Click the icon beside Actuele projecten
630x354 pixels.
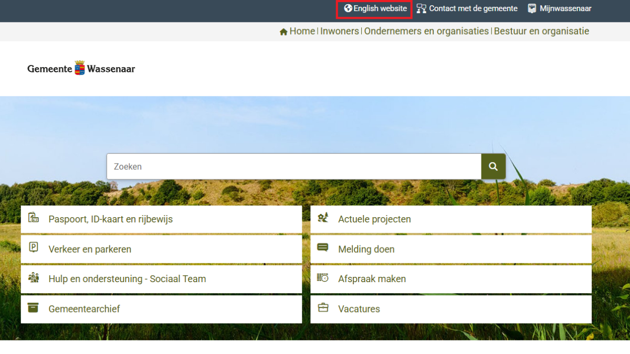click(323, 218)
